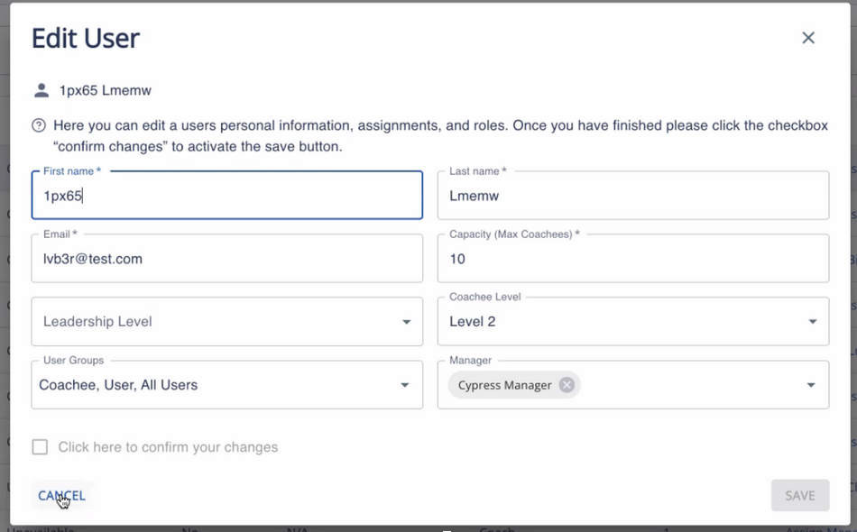
Task: Click the Cancel button
Action: [x=61, y=495]
